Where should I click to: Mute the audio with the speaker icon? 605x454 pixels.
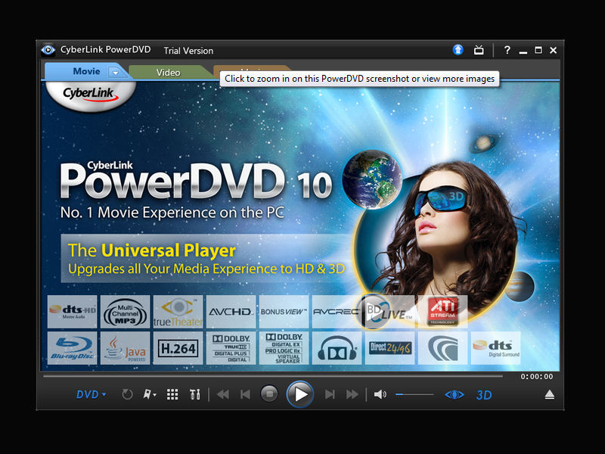point(381,393)
